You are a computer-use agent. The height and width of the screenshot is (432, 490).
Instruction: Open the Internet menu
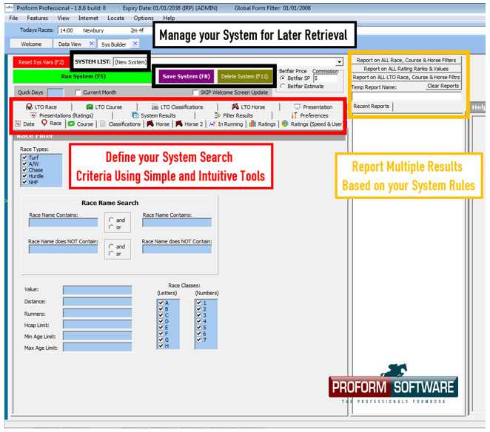coord(88,18)
